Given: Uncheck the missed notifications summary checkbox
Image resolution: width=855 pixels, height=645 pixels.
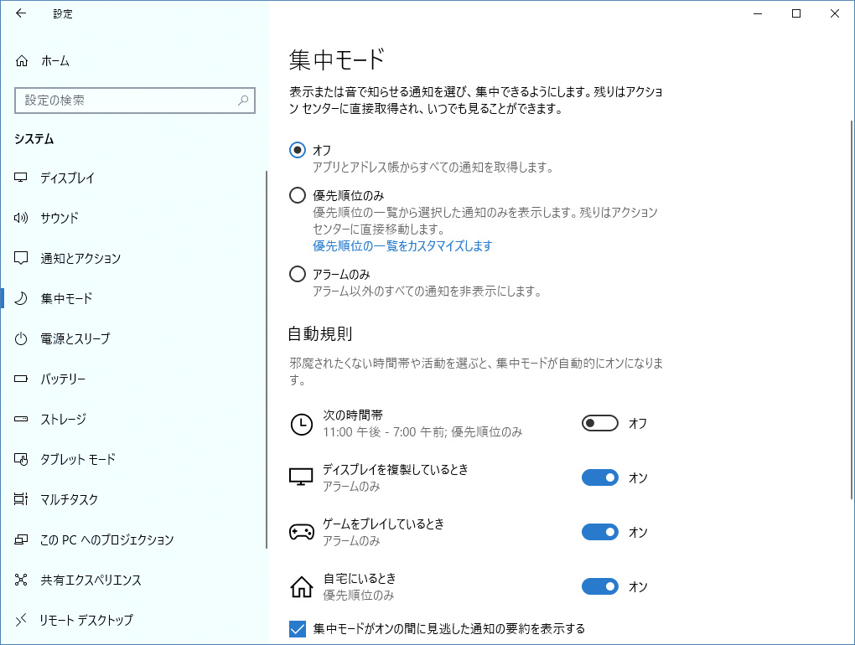Looking at the screenshot, I should 297,629.
